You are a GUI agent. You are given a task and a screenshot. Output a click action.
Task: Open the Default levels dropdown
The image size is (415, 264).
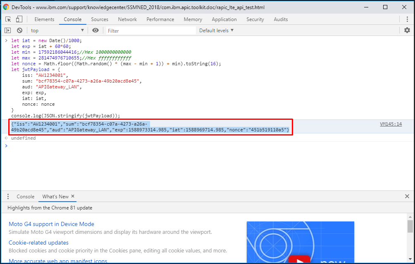tap(216, 30)
